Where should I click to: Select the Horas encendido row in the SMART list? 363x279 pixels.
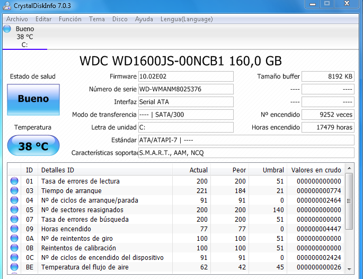(176, 229)
